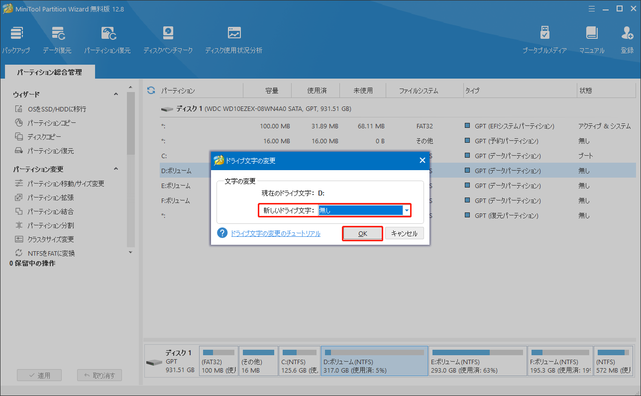
Task: Open sidebar Partition Recovery wizard (パーティション復元)
Action: (x=44, y=151)
